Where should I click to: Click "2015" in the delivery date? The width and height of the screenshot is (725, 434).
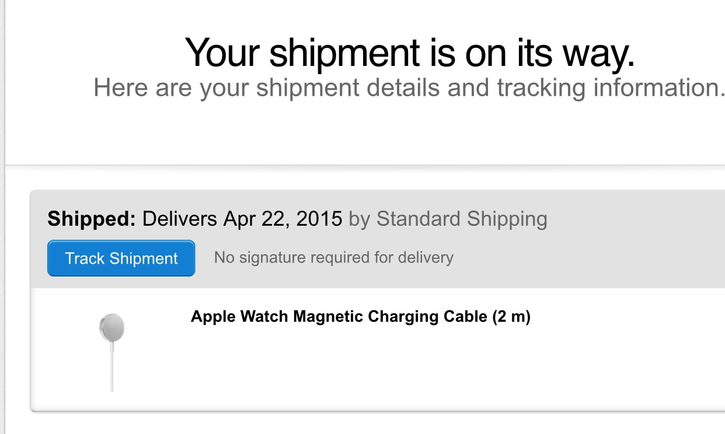coord(319,219)
